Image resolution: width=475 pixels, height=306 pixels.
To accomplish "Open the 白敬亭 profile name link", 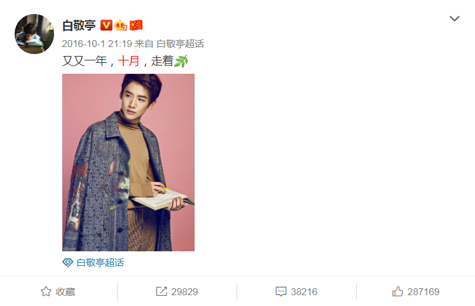I will 79,25.
